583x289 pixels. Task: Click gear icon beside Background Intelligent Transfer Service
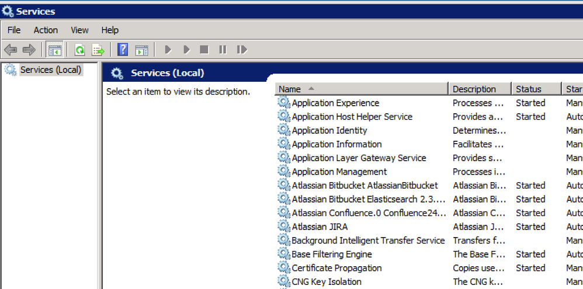coord(284,240)
